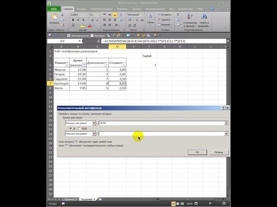Screen dimensions: 277x207
Task: Click the AutoSum sigma icon
Action: click(177, 15)
